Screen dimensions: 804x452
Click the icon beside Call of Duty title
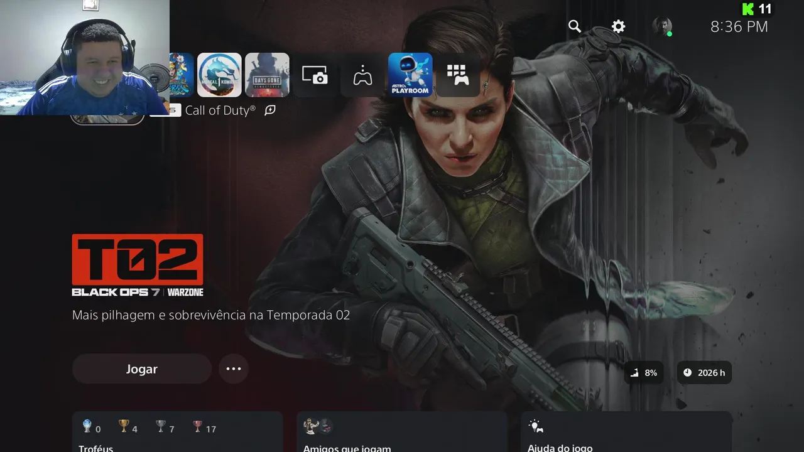pyautogui.click(x=270, y=110)
